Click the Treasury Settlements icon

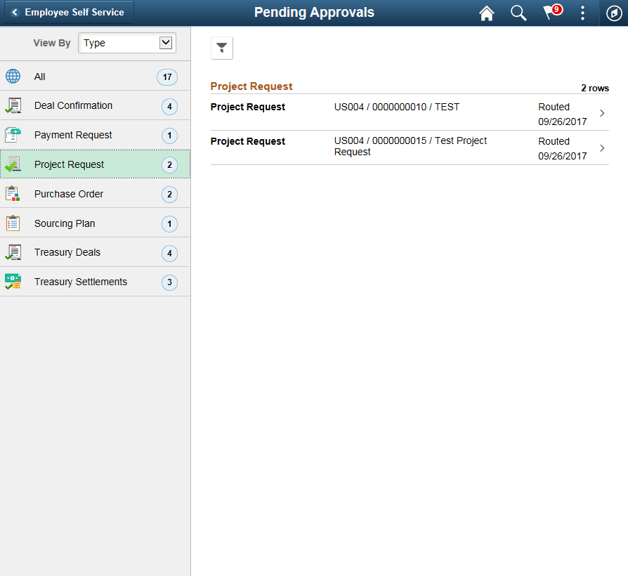coord(13,281)
